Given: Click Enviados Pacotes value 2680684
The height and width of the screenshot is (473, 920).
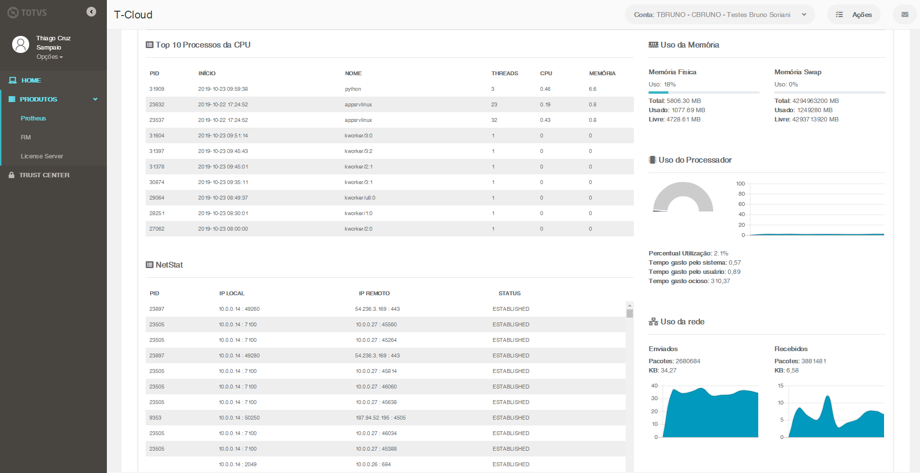Looking at the screenshot, I should pos(688,361).
